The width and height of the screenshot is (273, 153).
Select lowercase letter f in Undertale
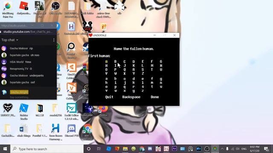click(152, 79)
